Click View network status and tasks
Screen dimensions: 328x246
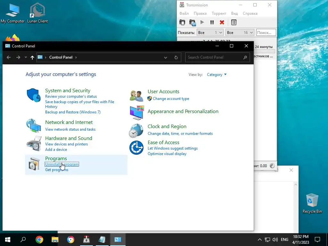[70, 129]
